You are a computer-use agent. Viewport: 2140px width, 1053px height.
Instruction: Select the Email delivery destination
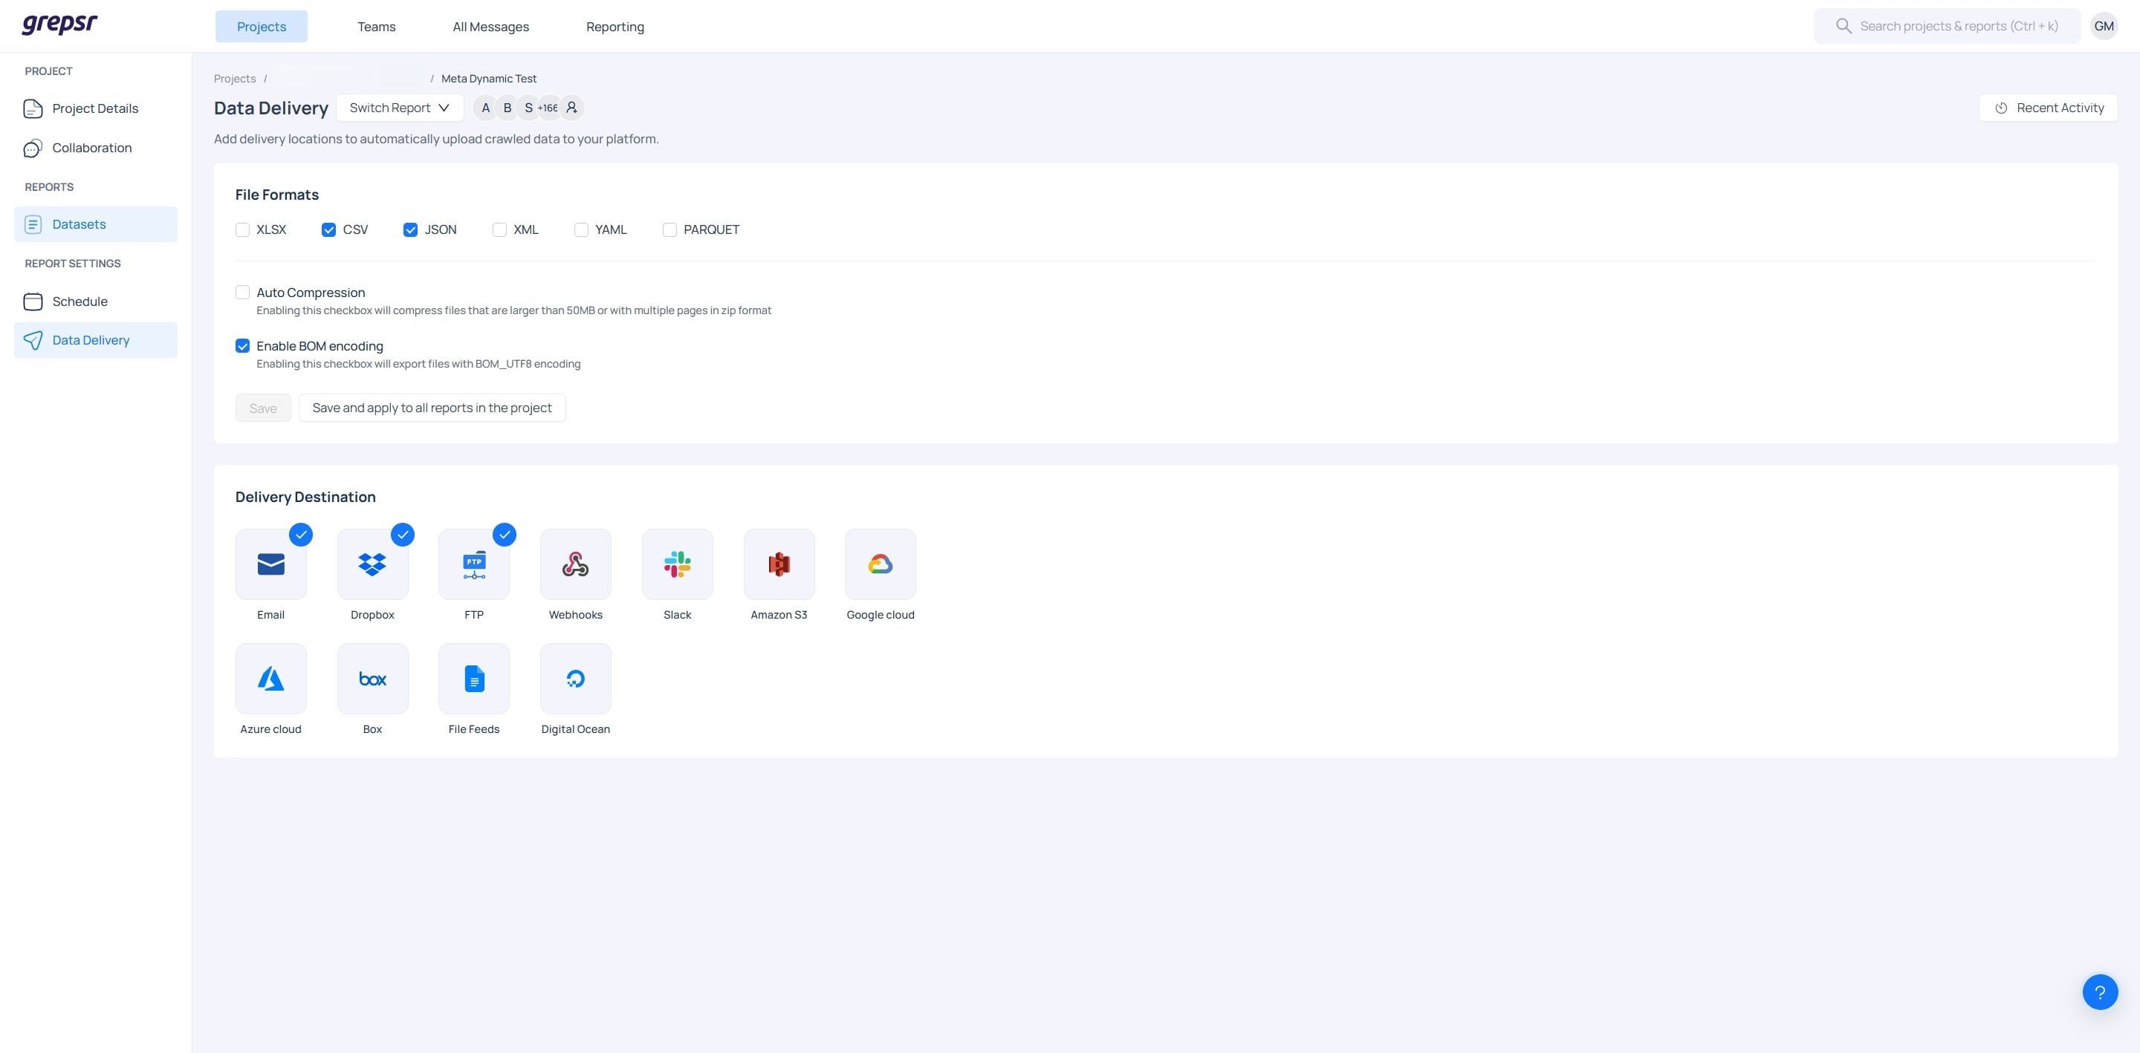point(270,564)
